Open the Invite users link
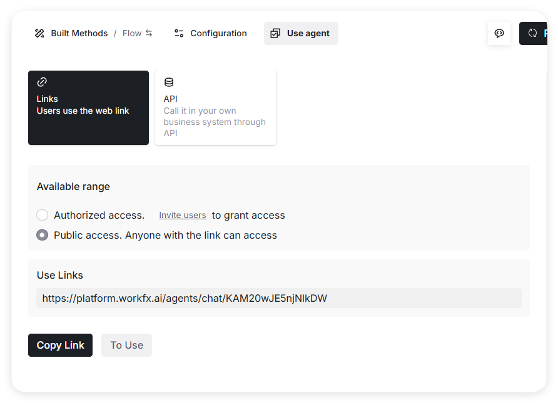The height and width of the screenshot is (403, 558). click(x=182, y=215)
